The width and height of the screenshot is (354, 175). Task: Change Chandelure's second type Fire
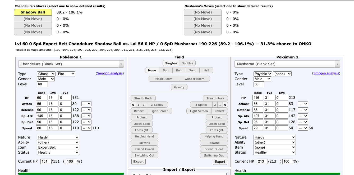[x=66, y=74]
